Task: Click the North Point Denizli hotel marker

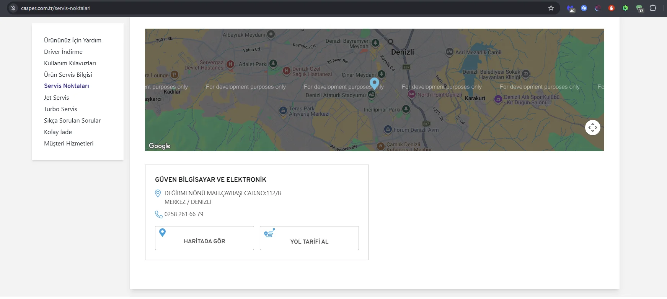Action: click(412, 94)
